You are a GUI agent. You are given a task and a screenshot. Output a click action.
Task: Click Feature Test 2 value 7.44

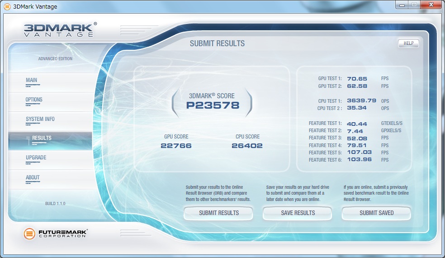pyautogui.click(x=355, y=131)
